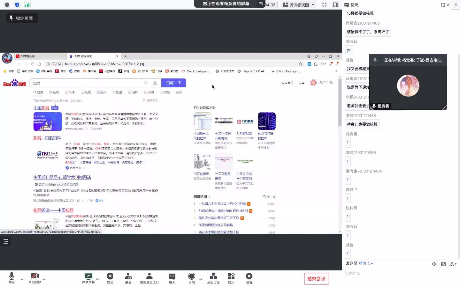The width and height of the screenshot is (460, 287).
Task: Open the 共享屏幕 share screen icon
Action: 88,278
